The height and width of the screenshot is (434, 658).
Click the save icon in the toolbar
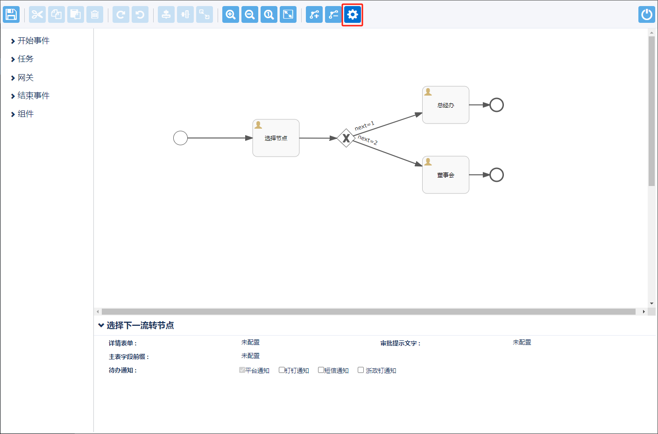(11, 14)
